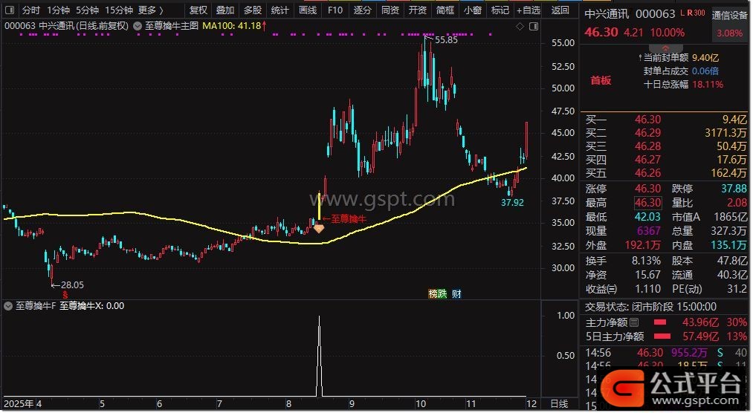Open the main chart indicator dropdown arrow

[139, 26]
